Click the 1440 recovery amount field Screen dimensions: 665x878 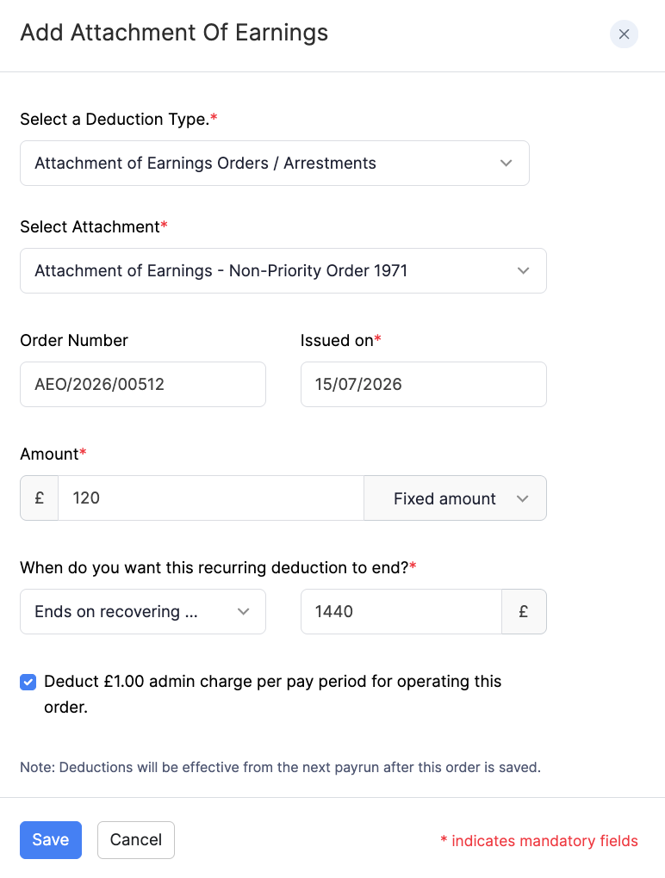401,611
